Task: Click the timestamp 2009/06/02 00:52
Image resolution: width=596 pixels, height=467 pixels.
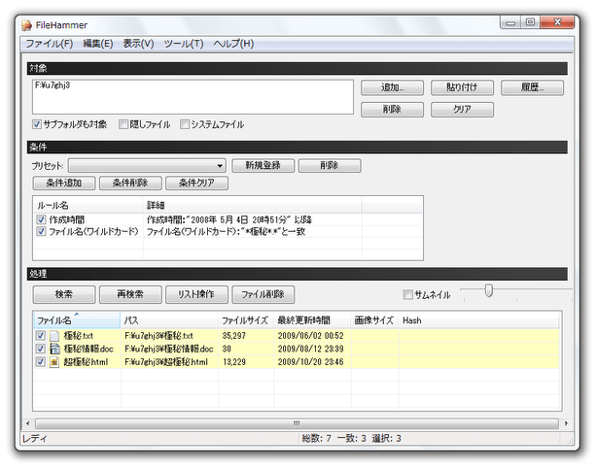Action: coord(310,336)
